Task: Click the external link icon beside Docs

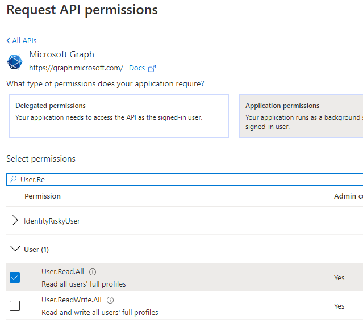Action: pyautogui.click(x=152, y=68)
